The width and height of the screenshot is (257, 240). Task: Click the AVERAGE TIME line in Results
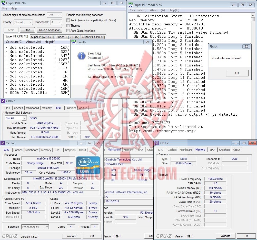click(x=111, y=77)
